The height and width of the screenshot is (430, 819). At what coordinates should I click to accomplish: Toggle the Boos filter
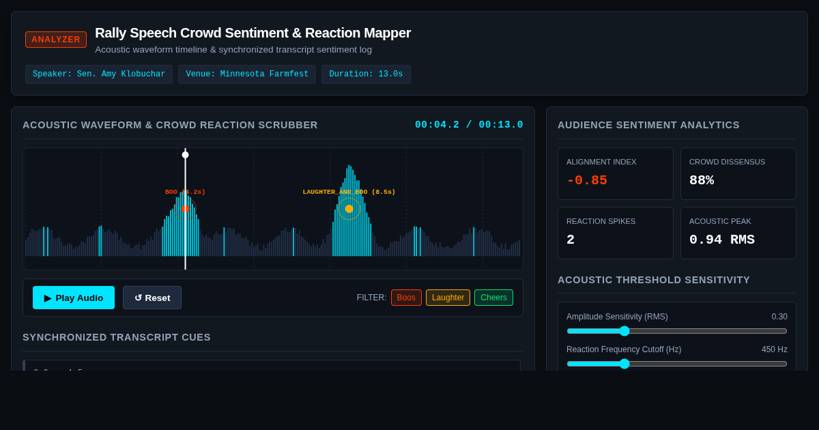tap(406, 298)
